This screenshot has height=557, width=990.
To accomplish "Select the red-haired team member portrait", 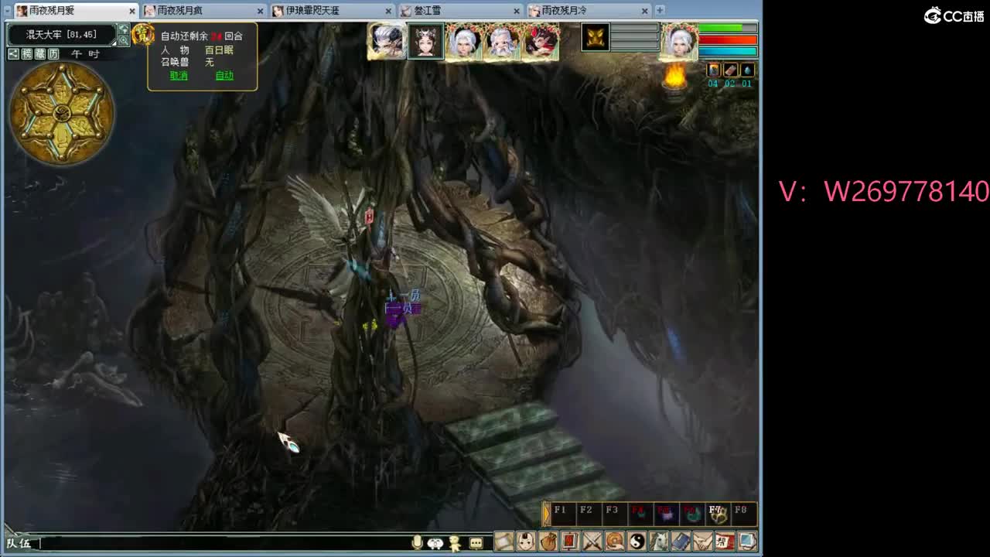I will (541, 41).
